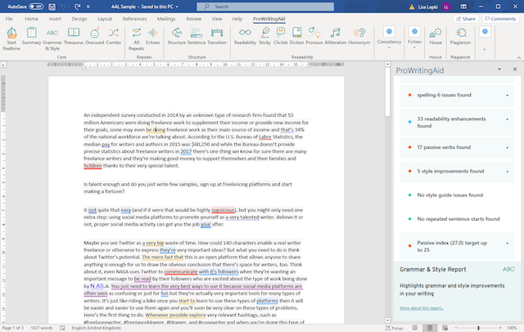
Task: Click in the title bar Search box
Action: [x=265, y=7]
